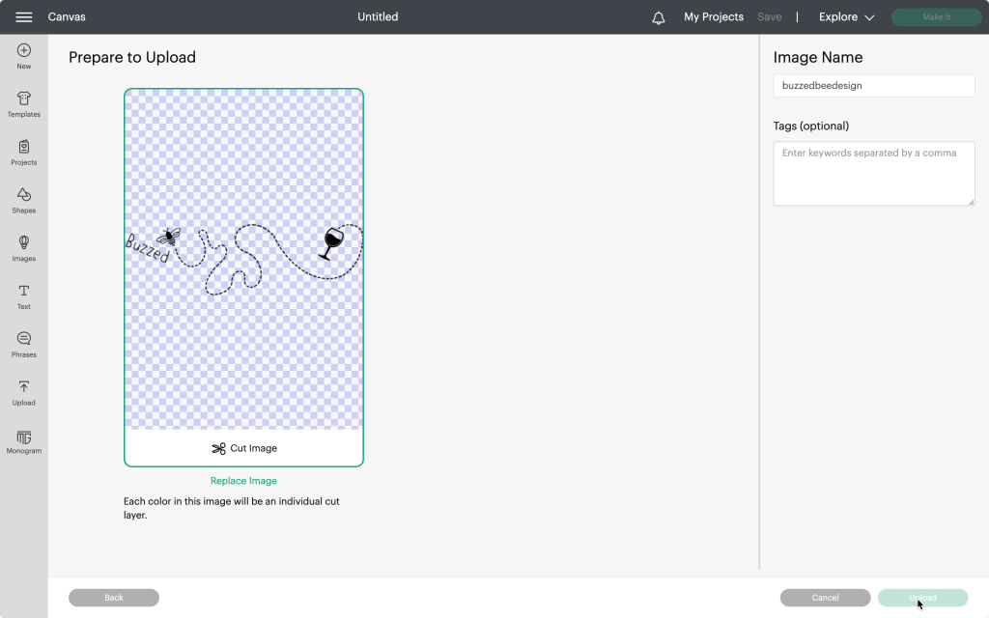
Task: Open the Projects panel icon
Action: [24, 148]
